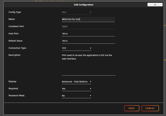The image size is (166, 116).
Task: Open the Password Mask dropdown
Action: (x=77, y=96)
